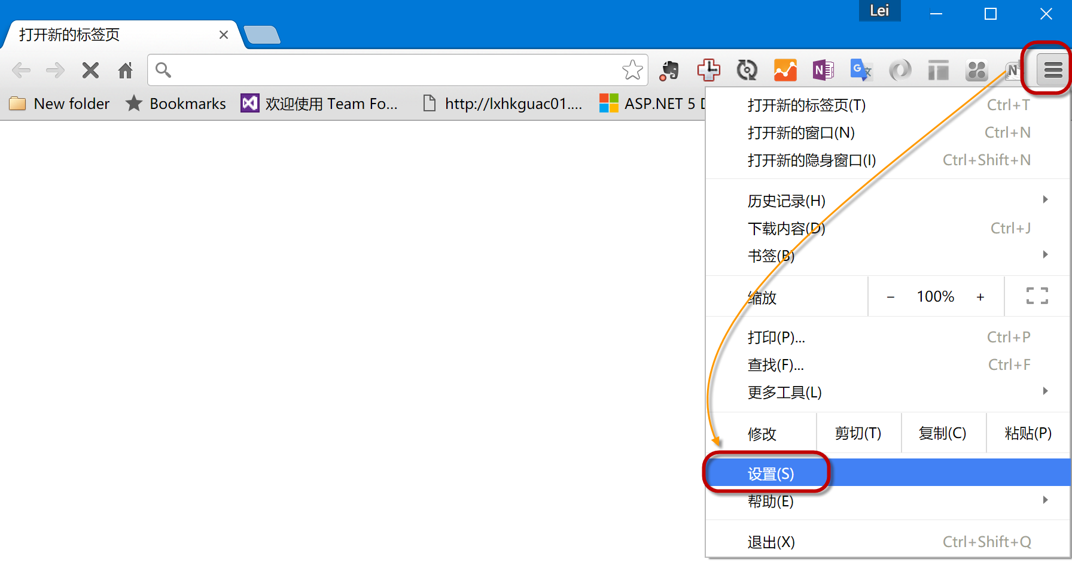Click the gray table-layout extension icon
This screenshot has height=565, width=1072.
[x=938, y=70]
